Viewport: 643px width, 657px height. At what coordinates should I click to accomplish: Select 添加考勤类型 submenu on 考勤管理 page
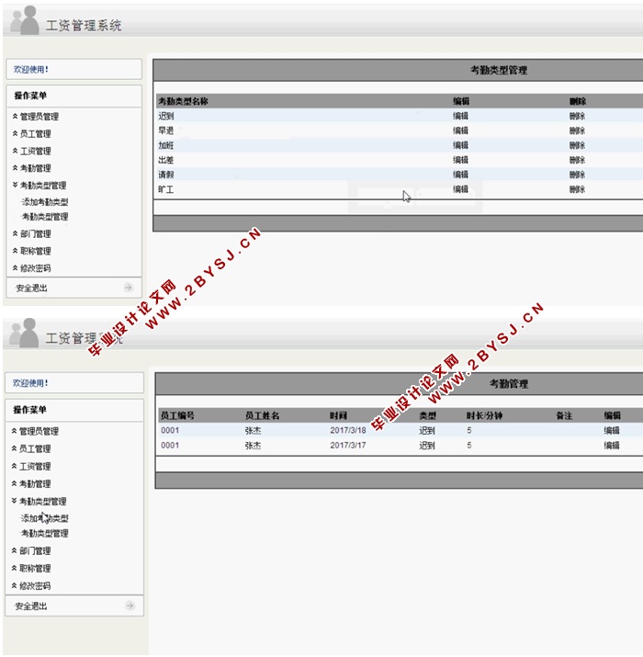44,518
